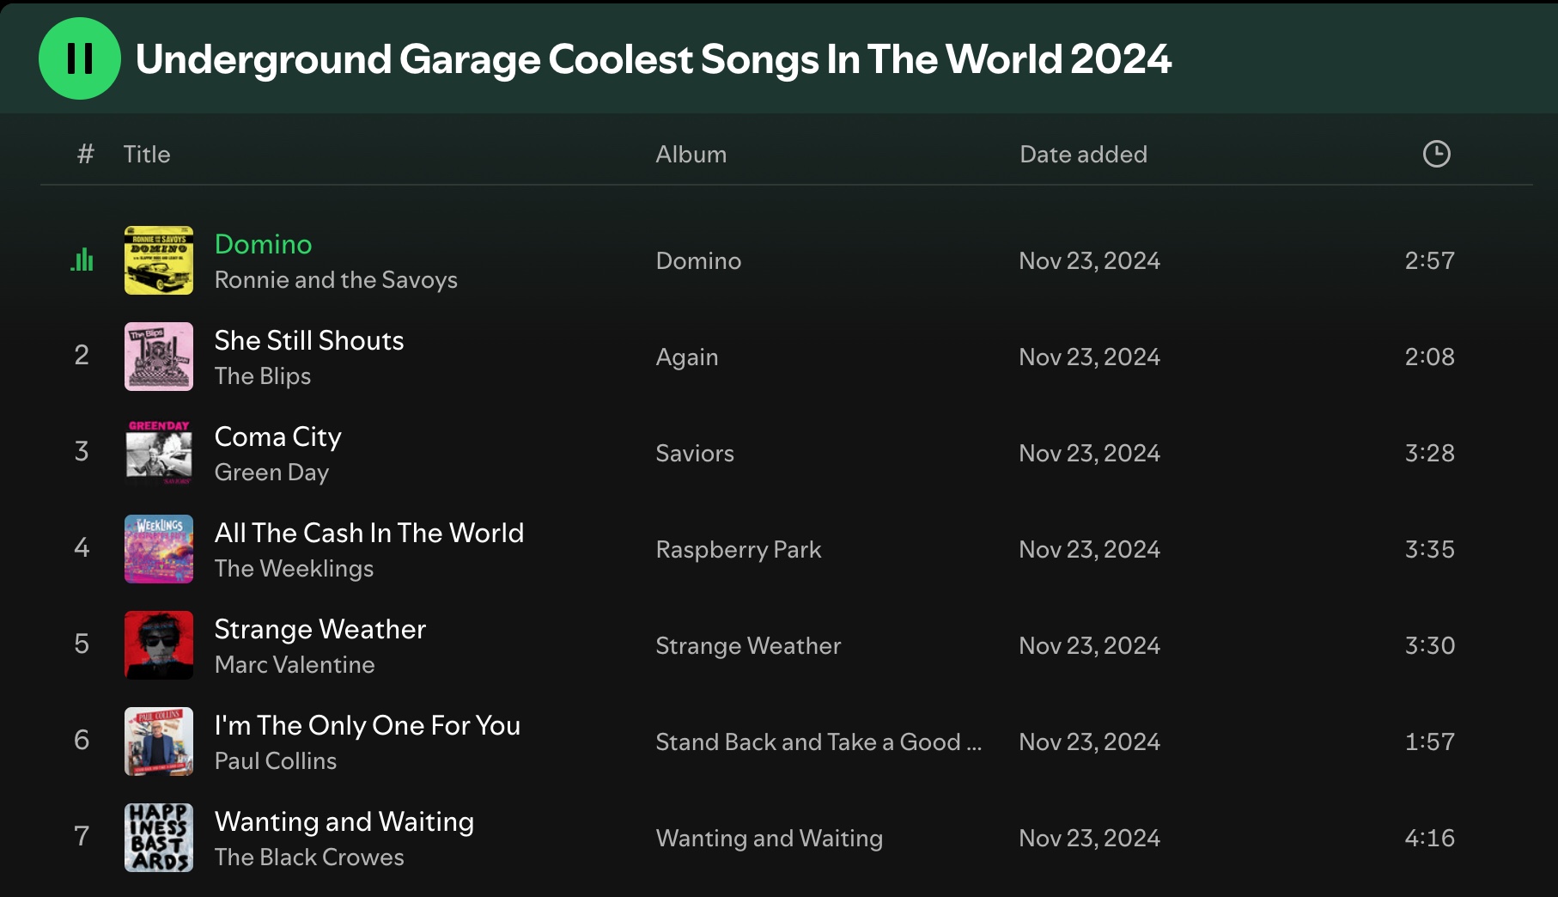Click track number 7
The image size is (1558, 897).
pyautogui.click(x=82, y=836)
